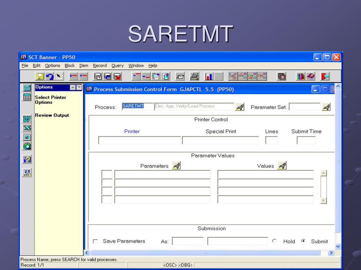The height and width of the screenshot is (270, 361).
Task: Click the bookshelf online help toolbar icon
Action: coord(300,76)
